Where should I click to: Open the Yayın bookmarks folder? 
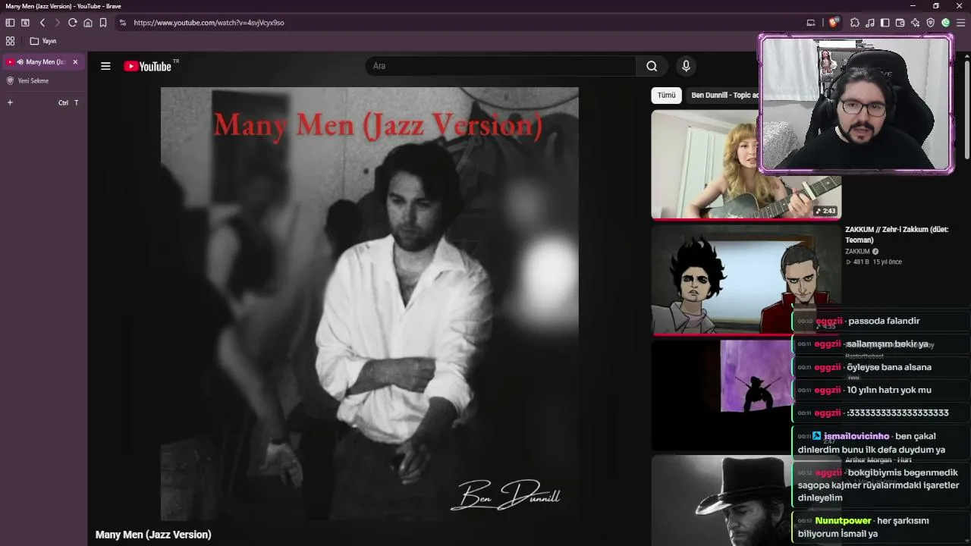(x=43, y=41)
